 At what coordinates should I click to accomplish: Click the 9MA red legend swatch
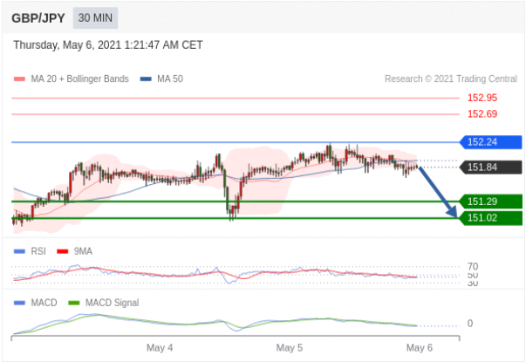coord(63,251)
